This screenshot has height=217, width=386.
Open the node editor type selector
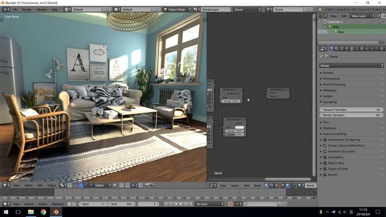click(x=213, y=186)
